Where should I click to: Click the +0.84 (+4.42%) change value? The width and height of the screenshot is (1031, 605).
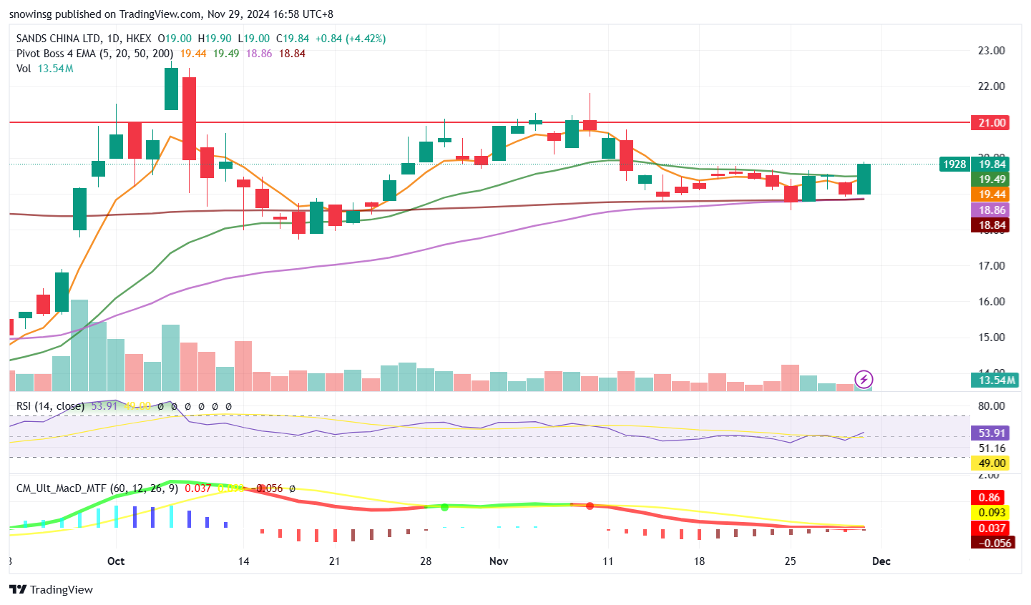(x=350, y=39)
